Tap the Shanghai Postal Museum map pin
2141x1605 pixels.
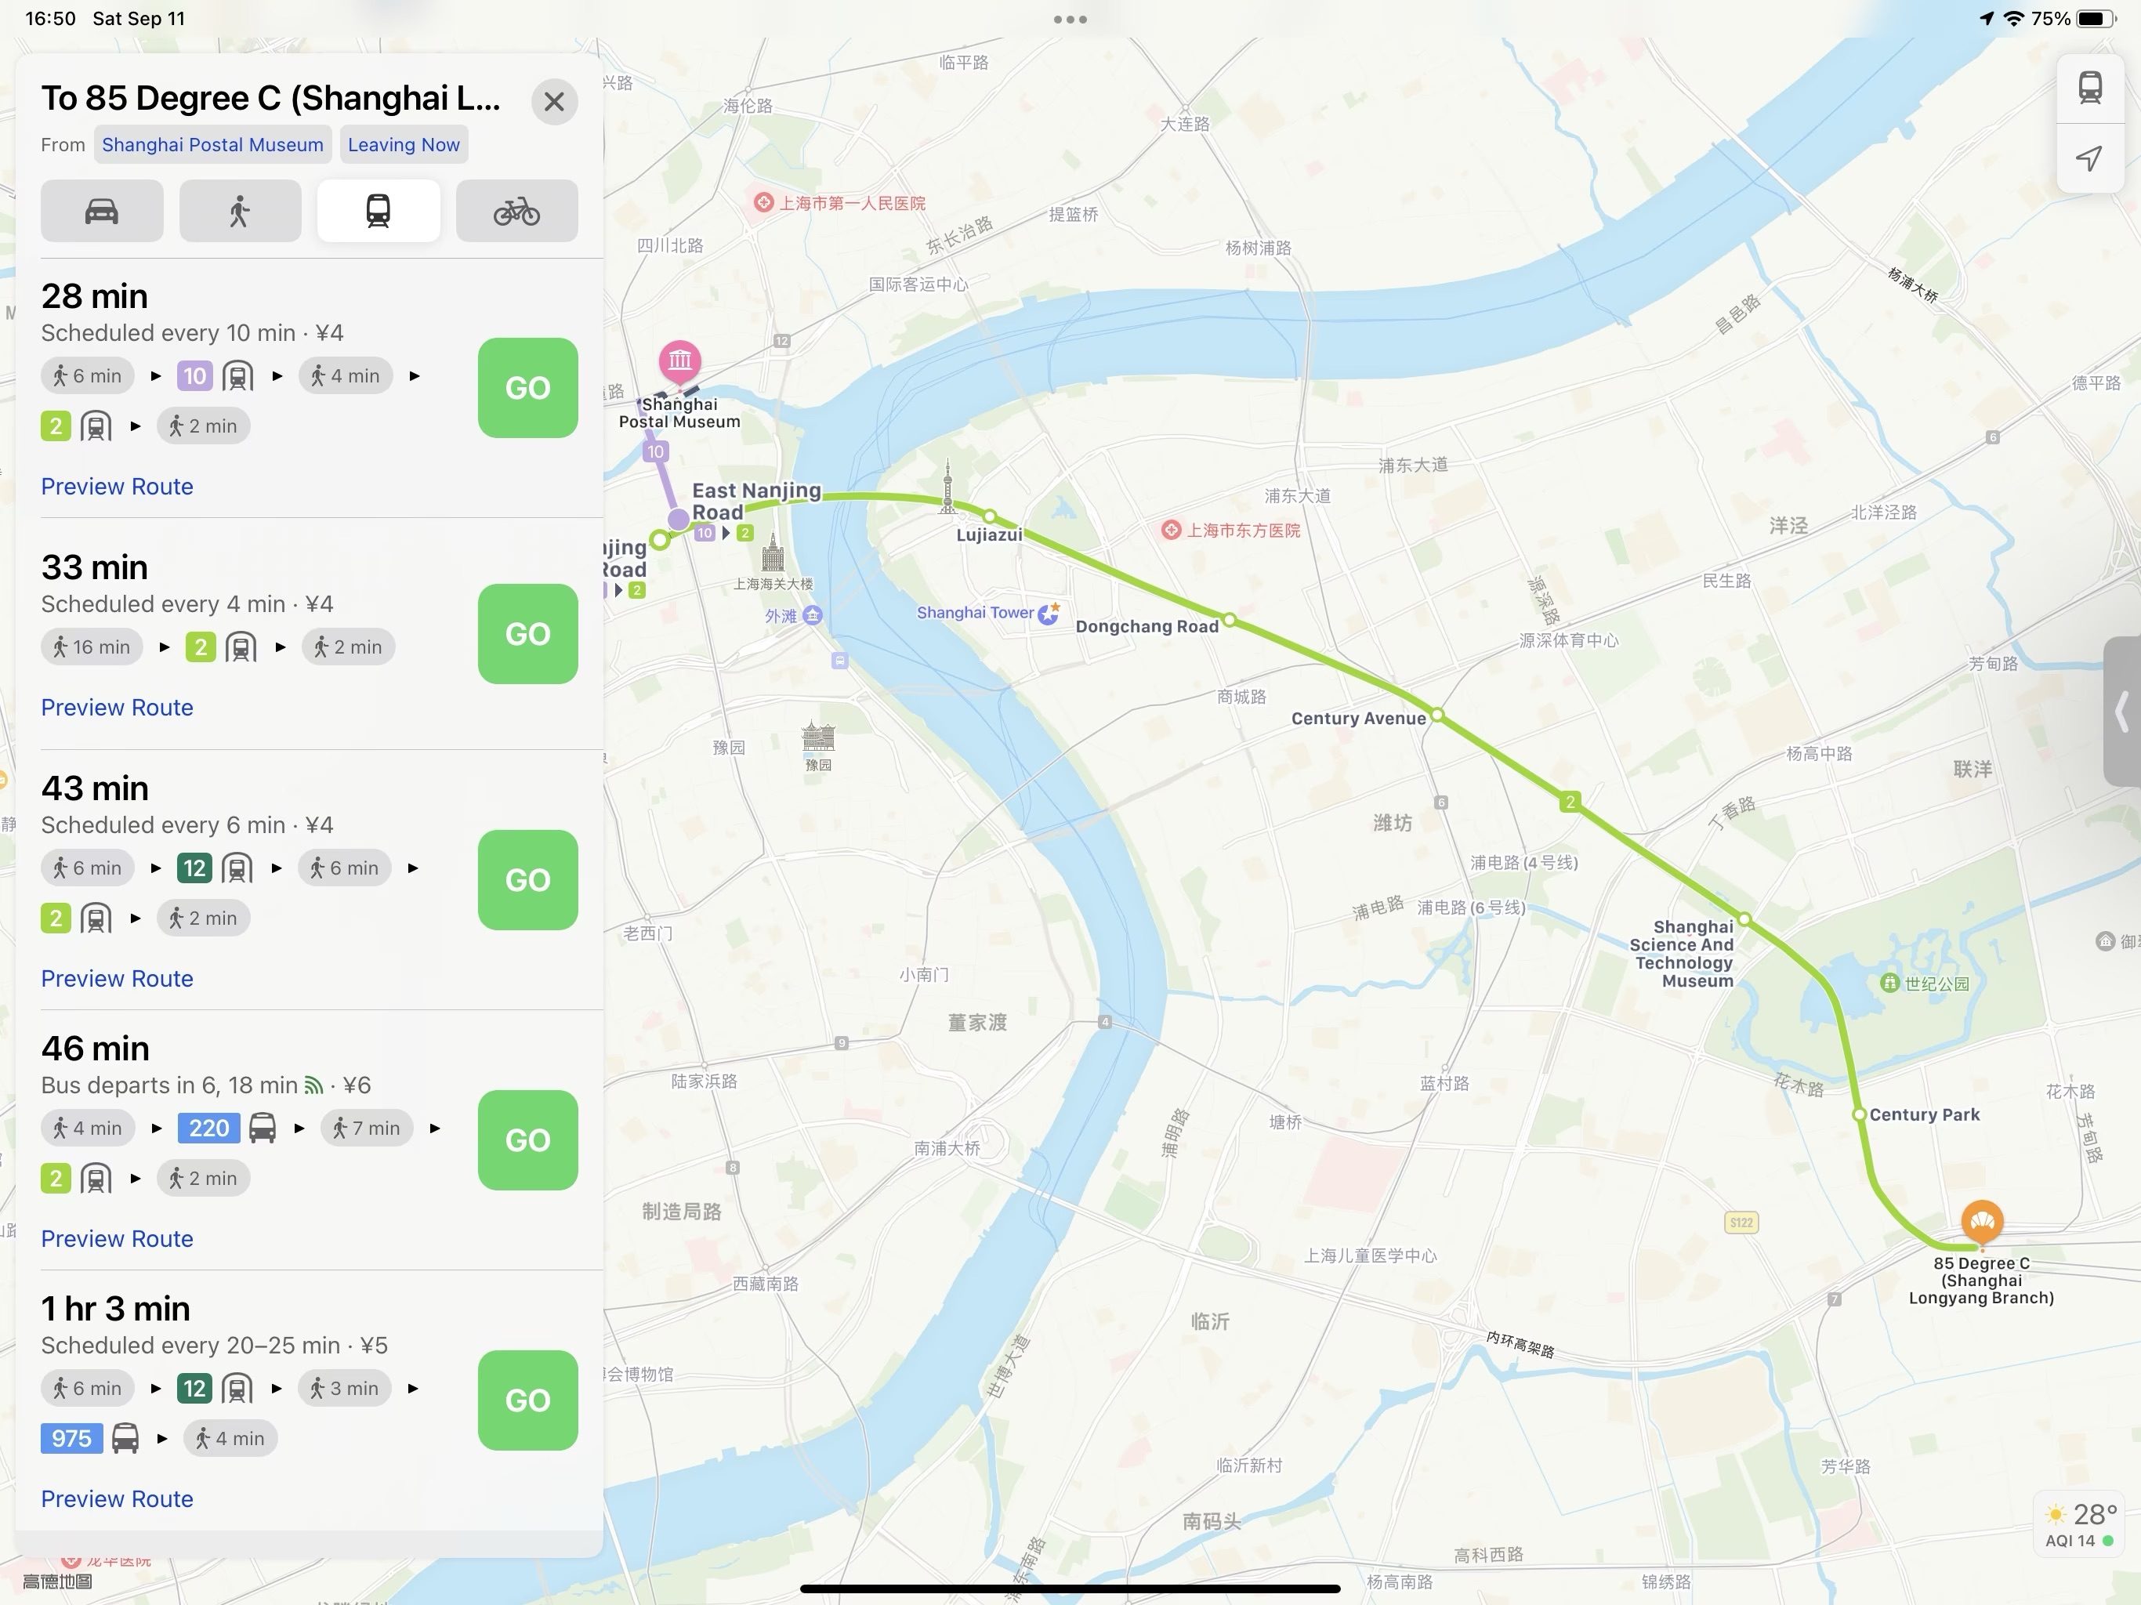click(x=680, y=361)
